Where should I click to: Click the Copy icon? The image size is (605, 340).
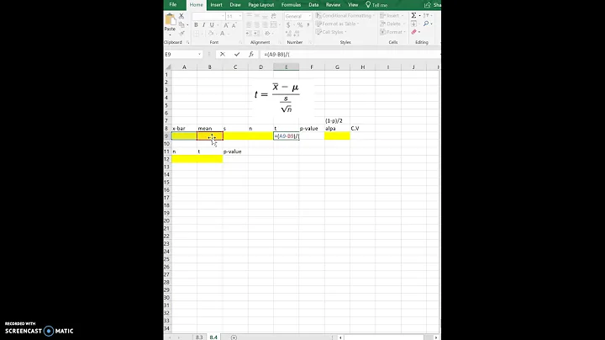click(x=181, y=24)
